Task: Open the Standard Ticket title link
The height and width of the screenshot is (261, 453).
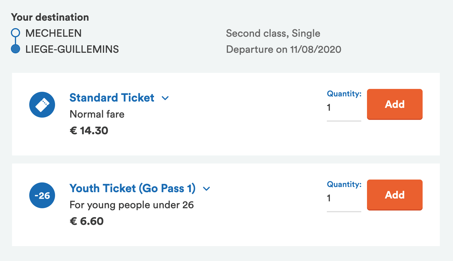Action: 112,98
